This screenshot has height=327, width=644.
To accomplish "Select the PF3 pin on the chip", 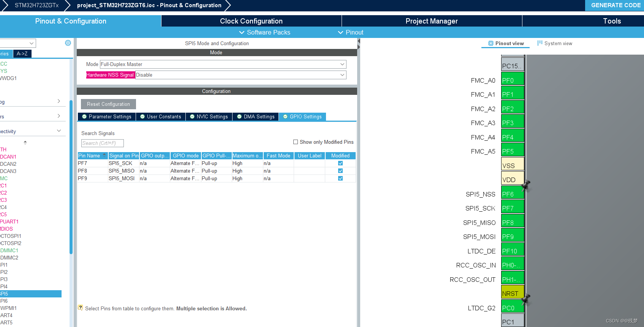I will (x=513, y=121).
